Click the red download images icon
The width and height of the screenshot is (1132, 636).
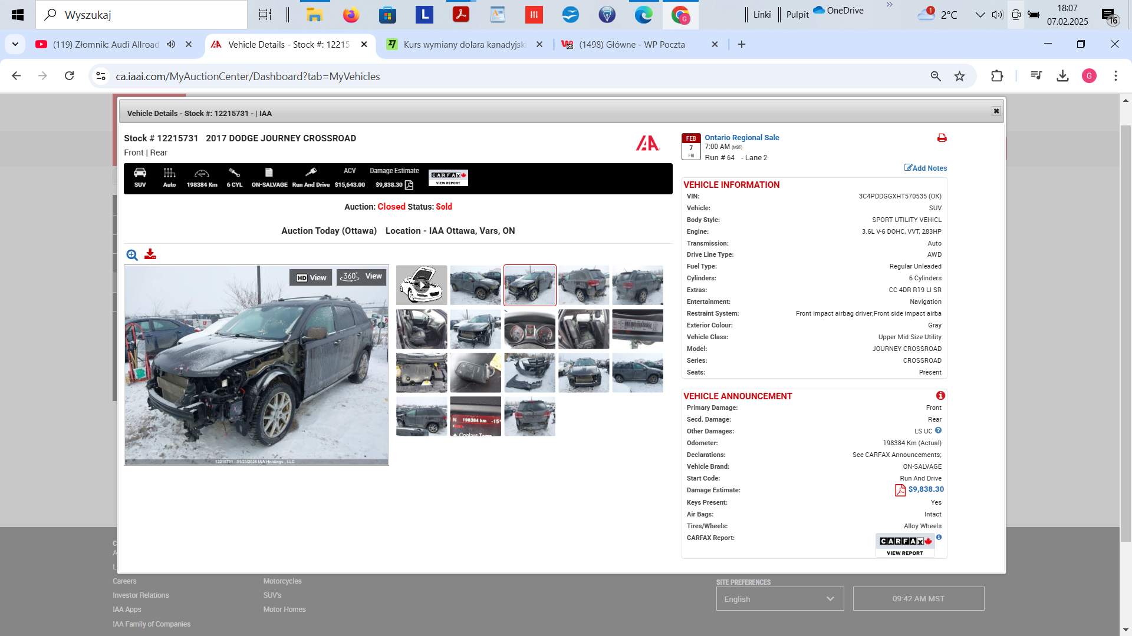(x=150, y=254)
